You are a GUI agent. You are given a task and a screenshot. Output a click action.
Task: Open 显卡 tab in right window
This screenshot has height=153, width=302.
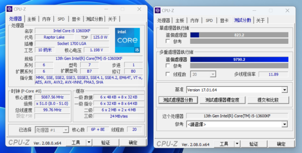[224, 20]
